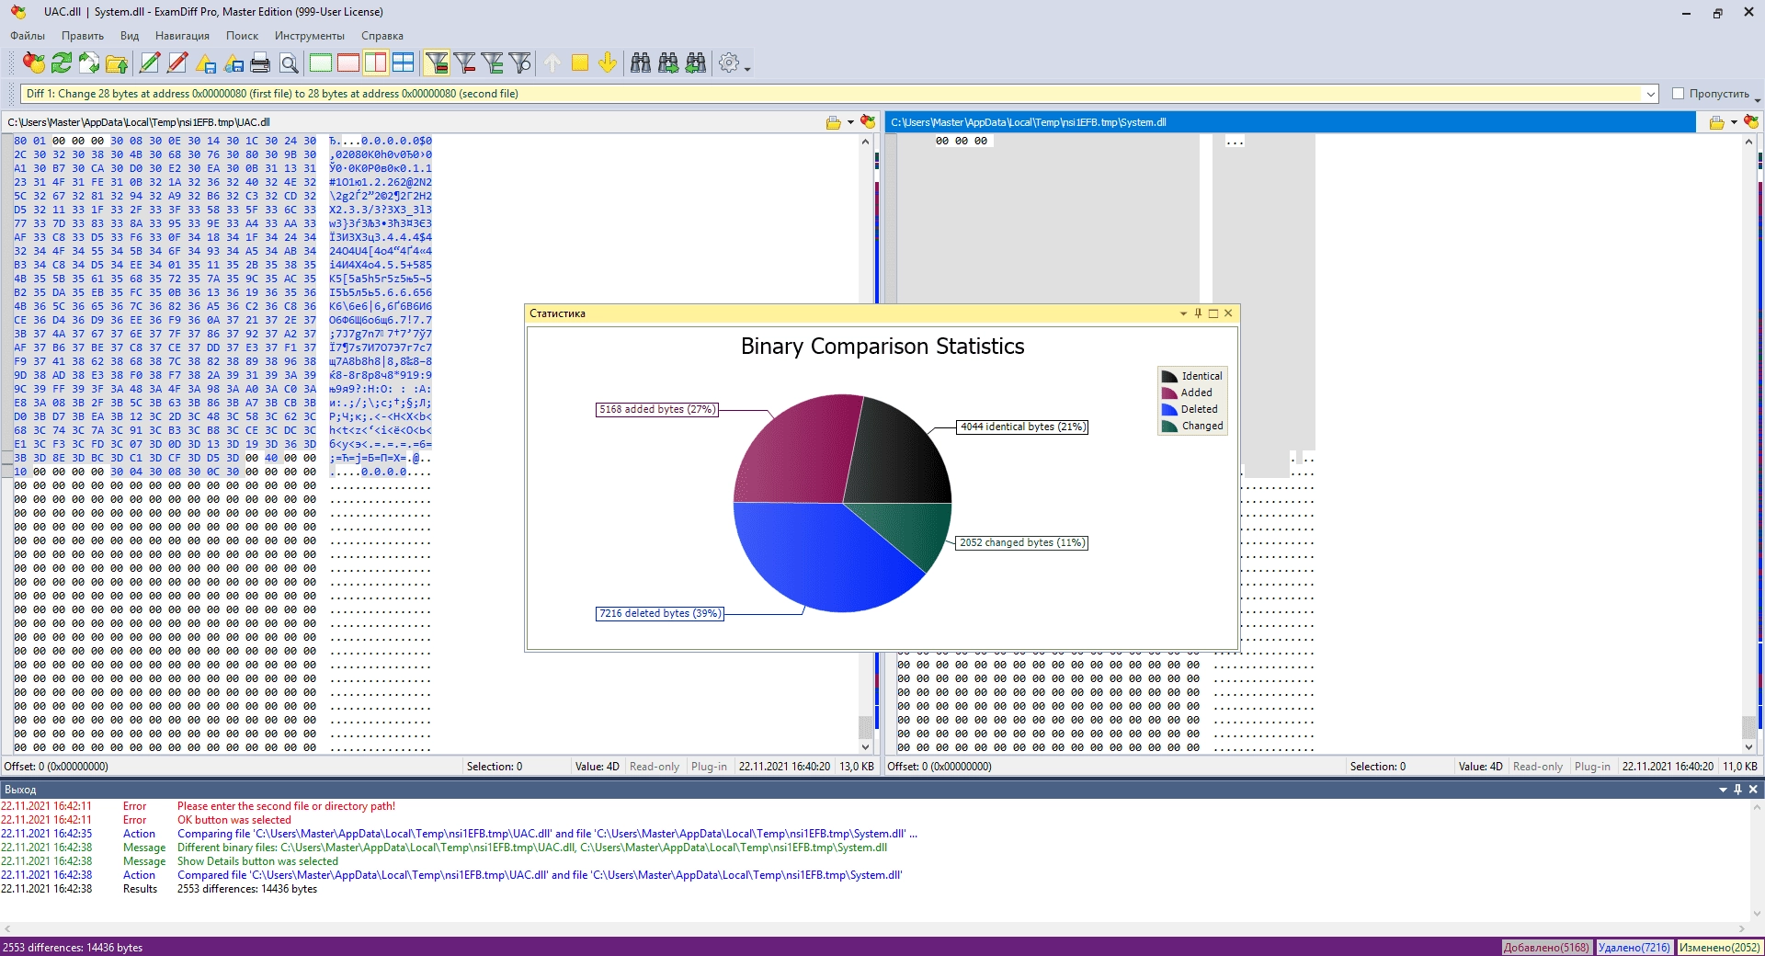Open the Выход output panel dropdown arrow
This screenshot has width=1765, height=956.
[x=1723, y=790]
